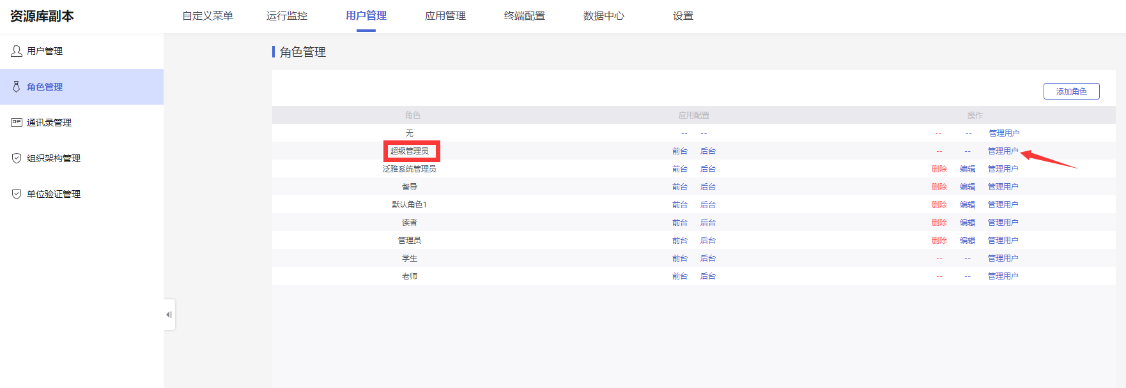The image size is (1126, 388).
Task: Click 删除 for the 泛雅系统管理员 role
Action: (939, 169)
